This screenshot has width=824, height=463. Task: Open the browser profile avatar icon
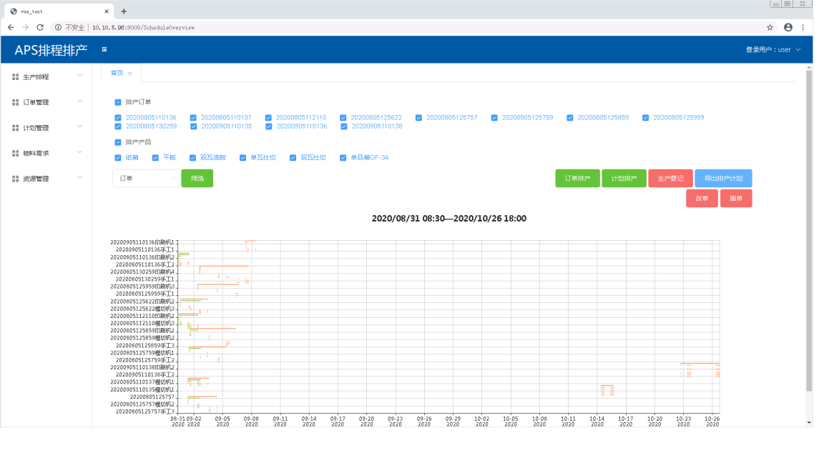click(788, 27)
